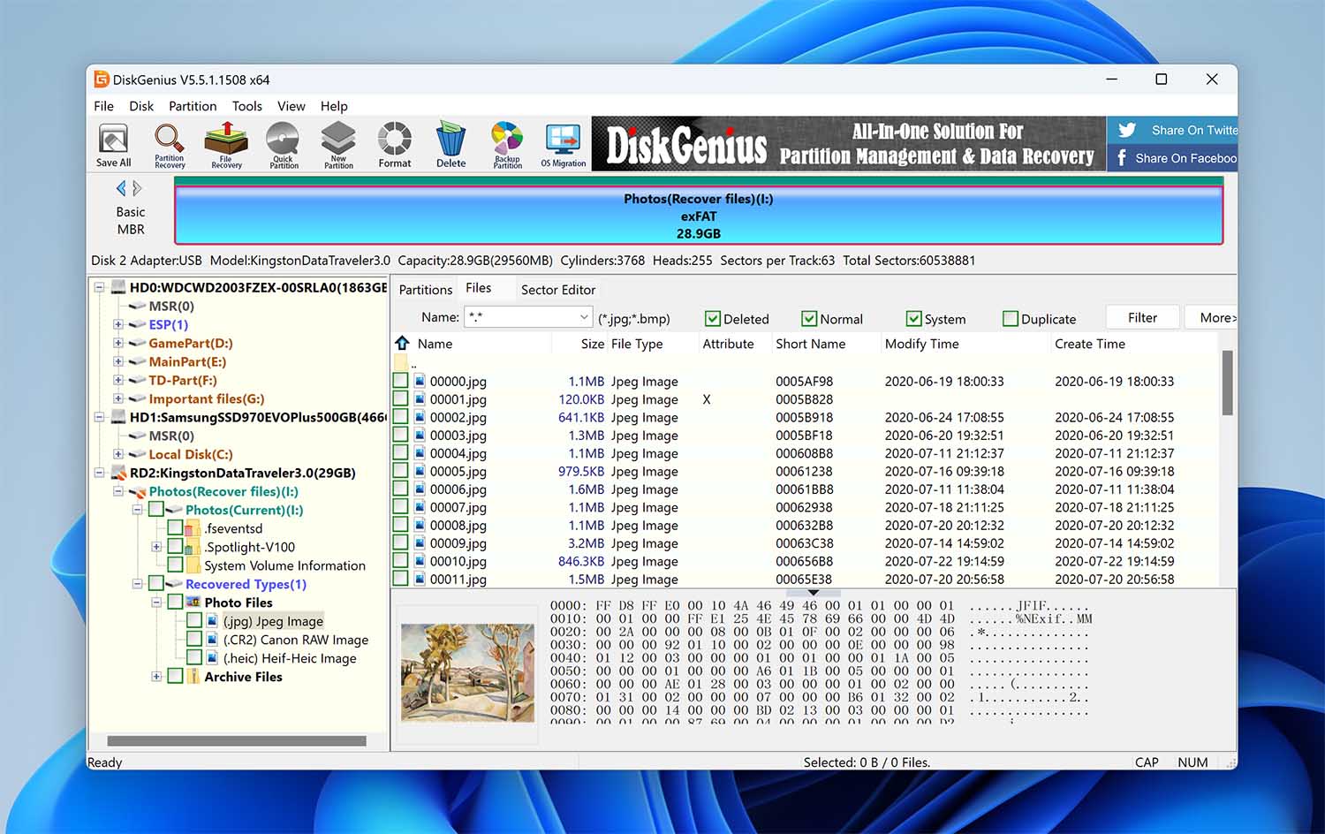Viewport: 1325px width, 834px height.
Task: Expand the Local Disk(C:) node
Action: tap(118, 454)
